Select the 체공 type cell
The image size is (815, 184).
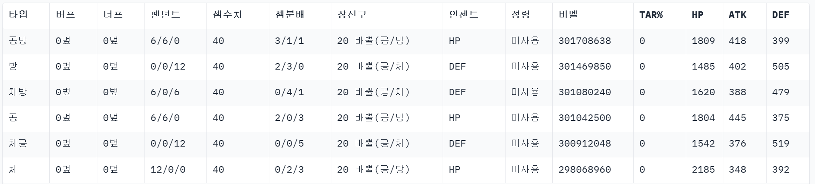pyautogui.click(x=18, y=144)
